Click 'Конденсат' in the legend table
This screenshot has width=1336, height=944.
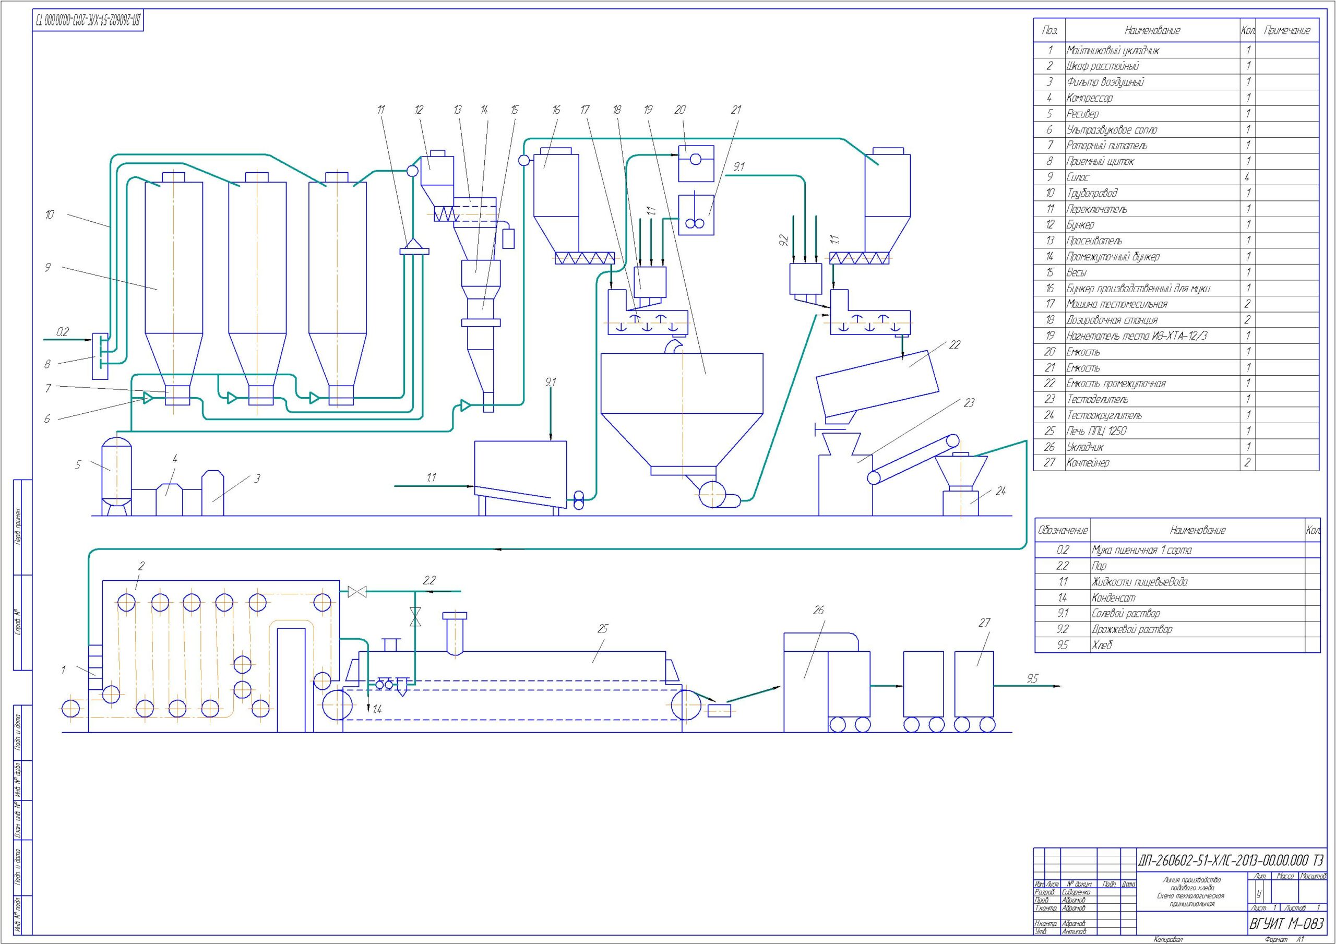coord(1113,598)
